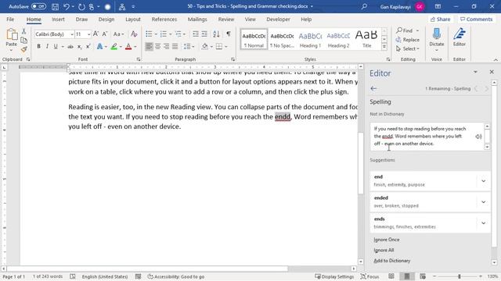Screen dimensions: 501x281
Task: Click the Cut scissors icon
Action: coord(23,31)
